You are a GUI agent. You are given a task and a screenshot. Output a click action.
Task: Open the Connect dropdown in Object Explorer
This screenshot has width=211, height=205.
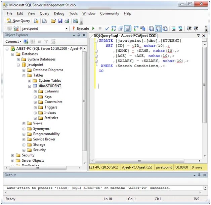coord(13,42)
